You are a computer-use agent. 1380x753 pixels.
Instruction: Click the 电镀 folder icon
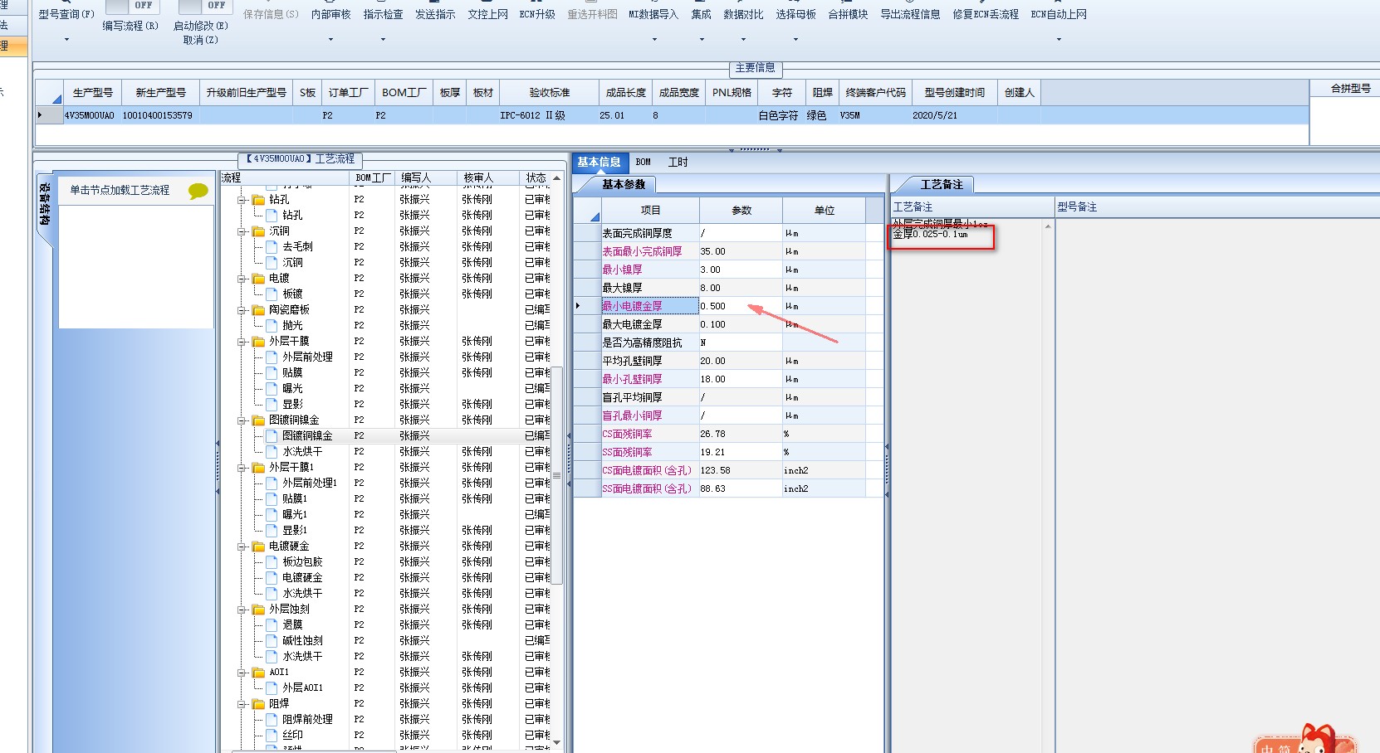258,279
